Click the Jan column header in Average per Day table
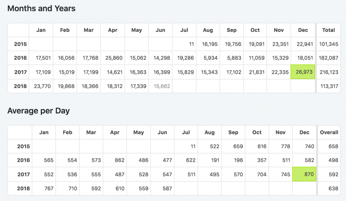Viewport: 346px width, 201px height. pos(44,132)
